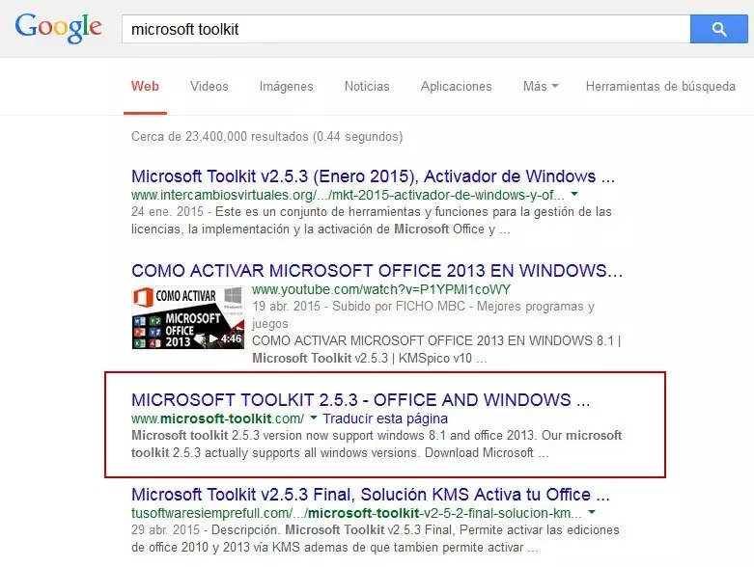Go to the Noticias tab
This screenshot has width=754, height=567.
point(367,86)
